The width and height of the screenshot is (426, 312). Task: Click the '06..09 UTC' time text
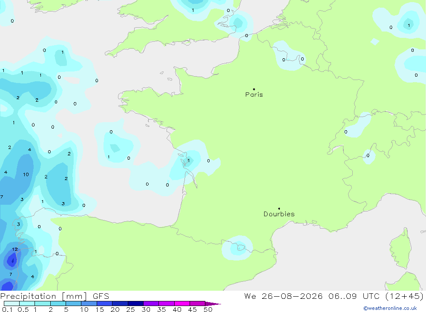354,296
